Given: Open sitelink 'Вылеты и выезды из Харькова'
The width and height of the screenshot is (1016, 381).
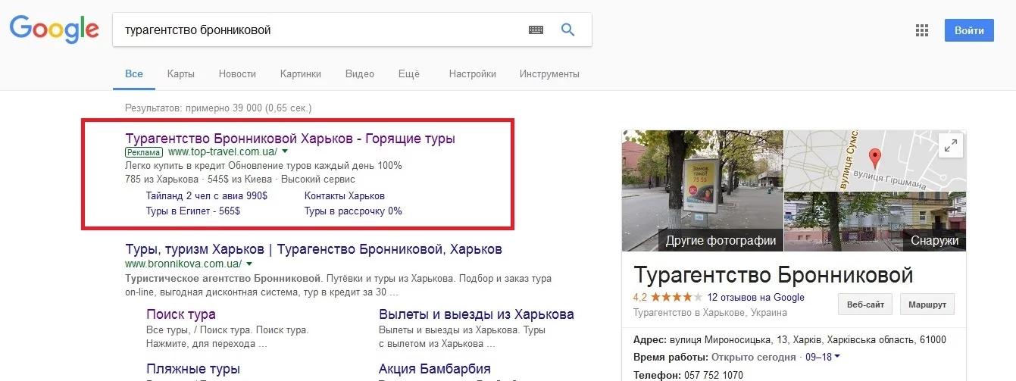Looking at the screenshot, I should point(477,314).
